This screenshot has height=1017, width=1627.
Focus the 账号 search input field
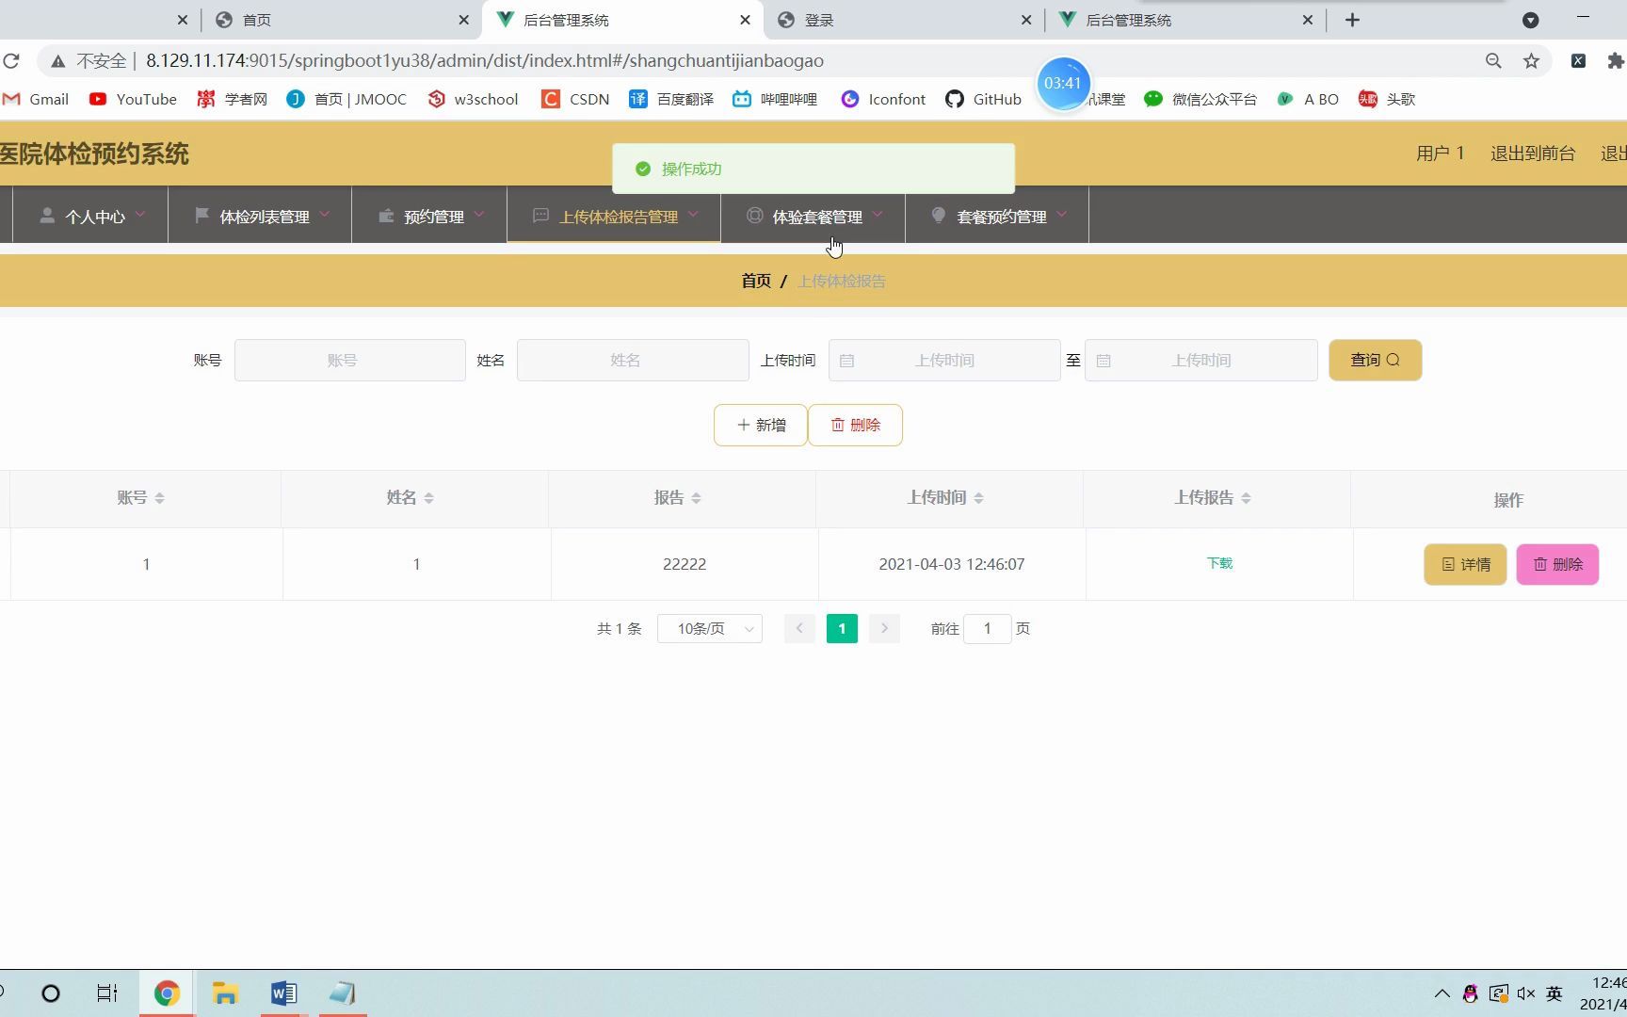pos(350,360)
